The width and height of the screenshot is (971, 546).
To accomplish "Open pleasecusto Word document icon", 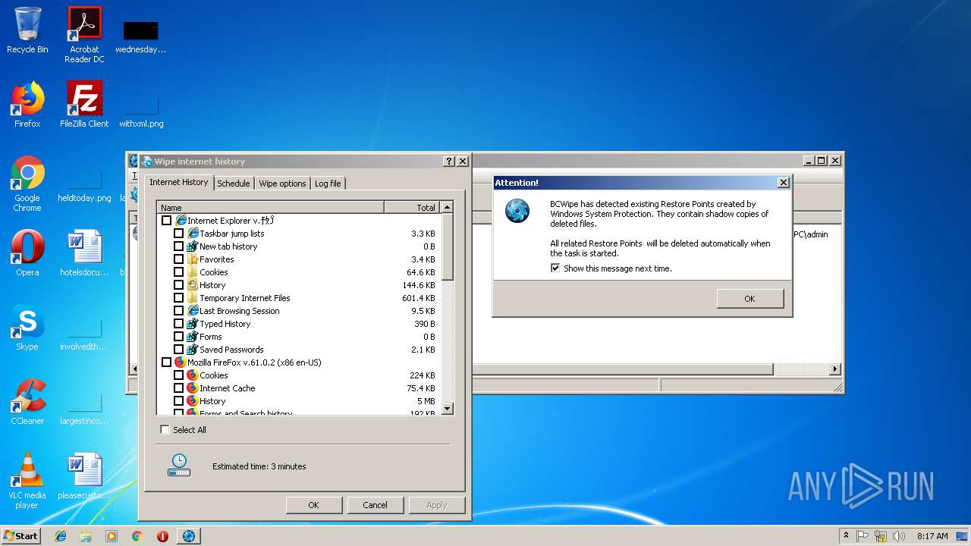I will click(84, 476).
